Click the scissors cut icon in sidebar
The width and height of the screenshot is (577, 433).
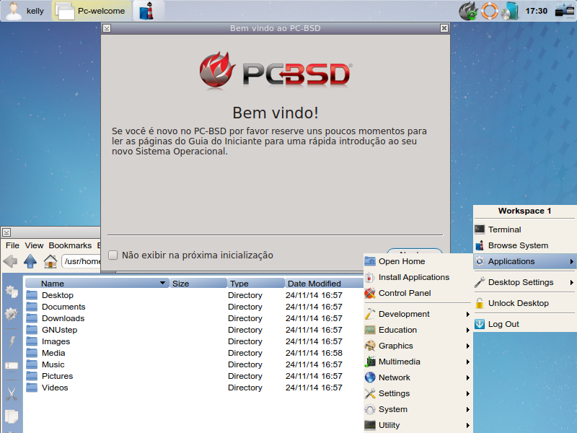12,394
